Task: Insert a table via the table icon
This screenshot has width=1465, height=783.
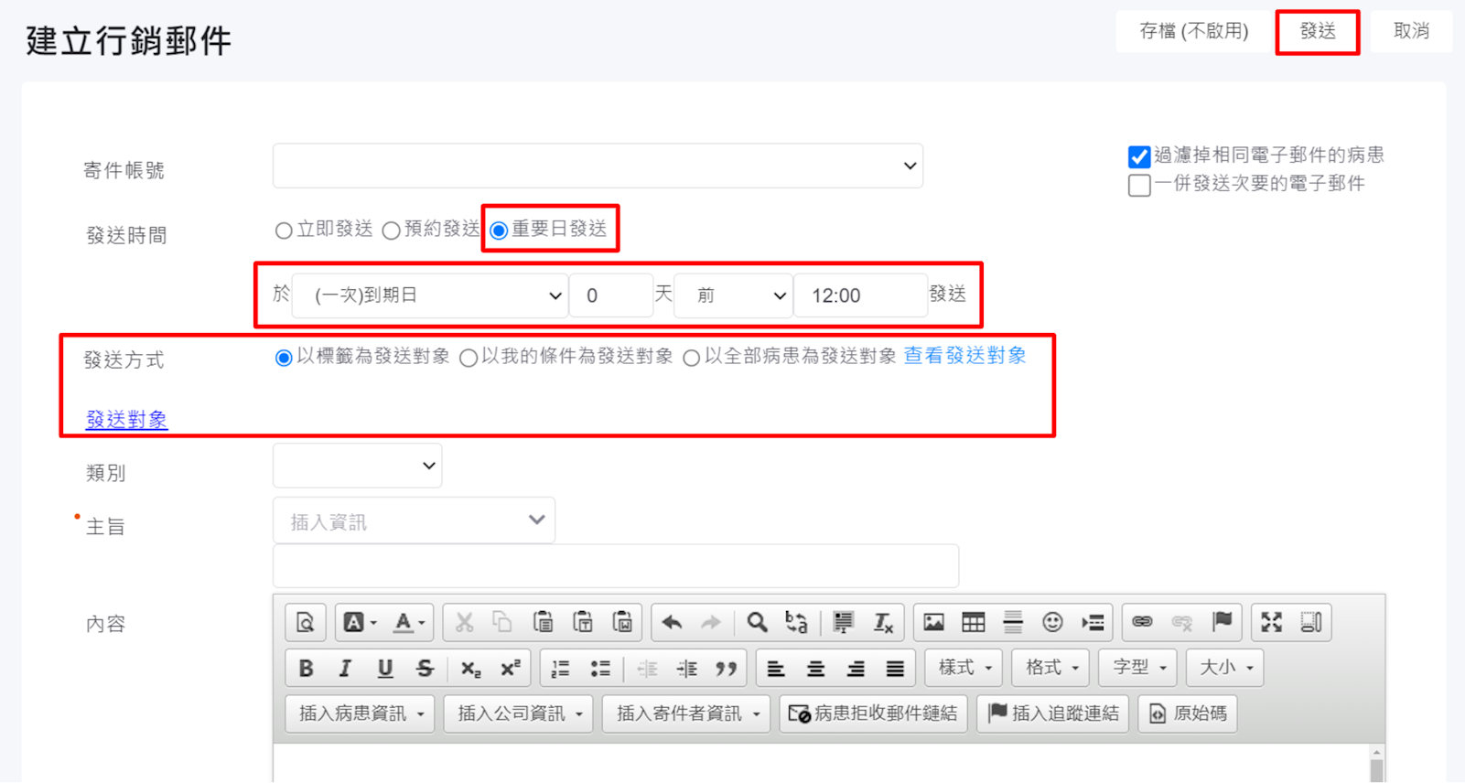Action: click(x=974, y=623)
